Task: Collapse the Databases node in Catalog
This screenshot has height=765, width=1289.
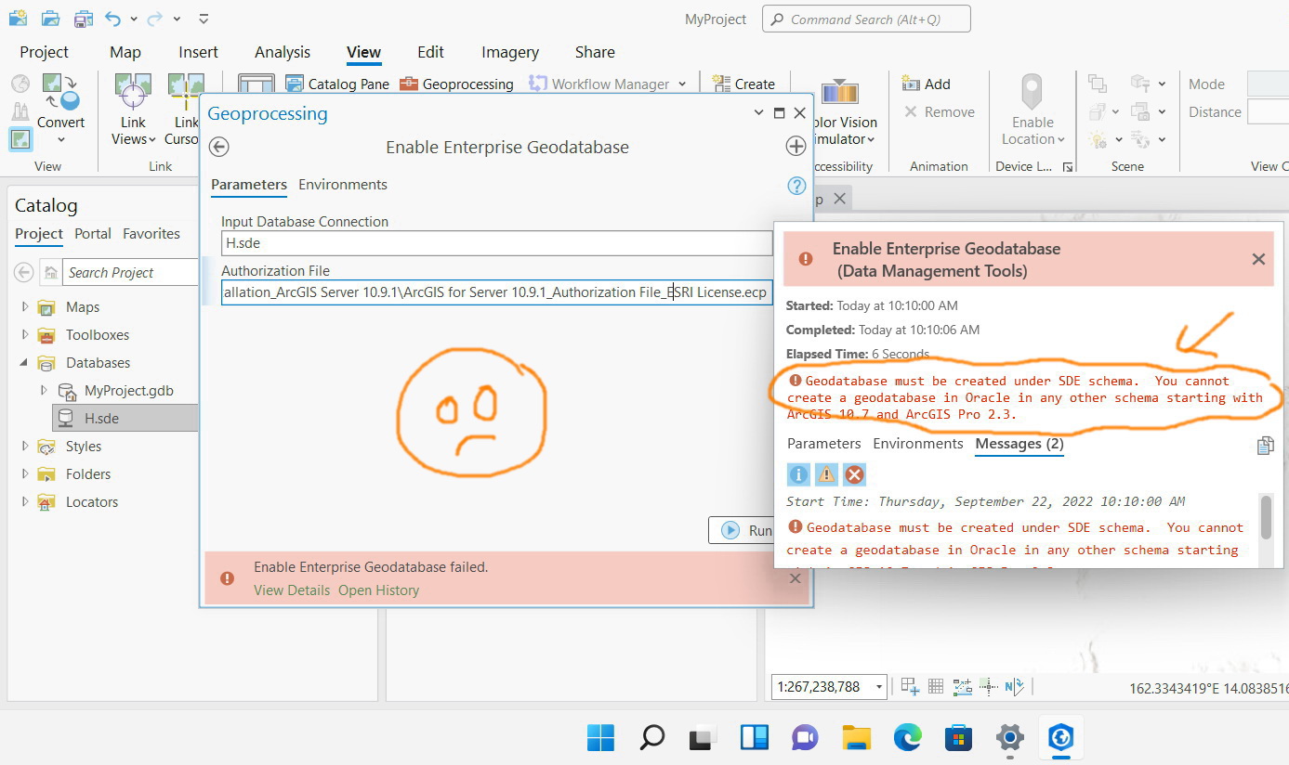Action: point(25,363)
